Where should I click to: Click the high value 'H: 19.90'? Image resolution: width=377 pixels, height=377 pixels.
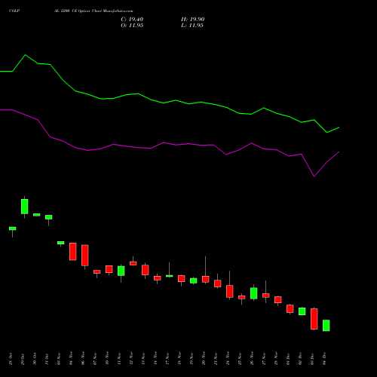point(192,20)
